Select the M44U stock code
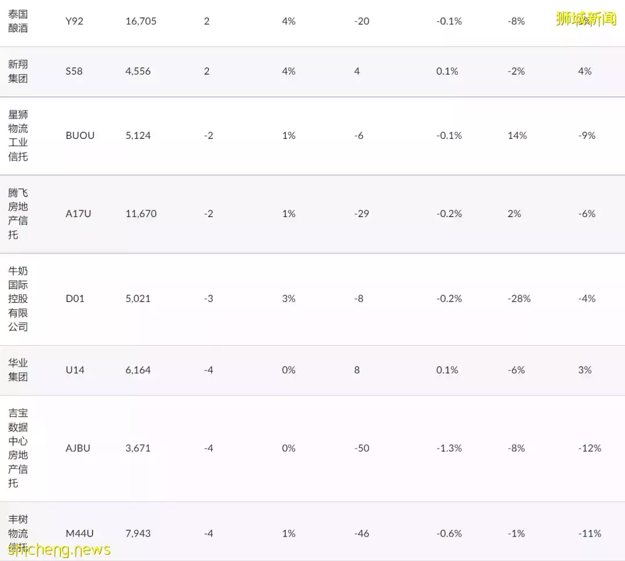This screenshot has width=625, height=561. (79, 533)
